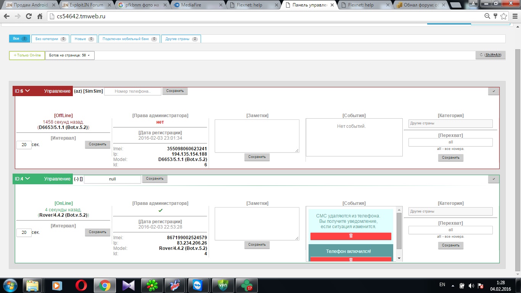Select the 'Все' category tab
Image resolution: width=521 pixels, height=293 pixels.
click(19, 39)
